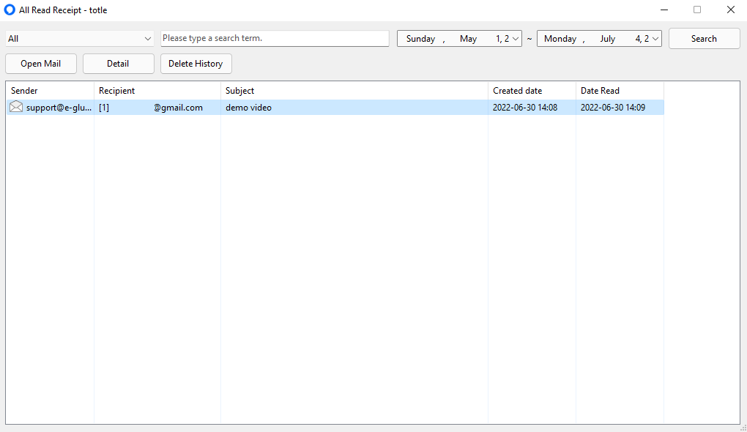This screenshot has height=432, width=747.
Task: Sort by the Recipient column header
Action: click(157, 91)
